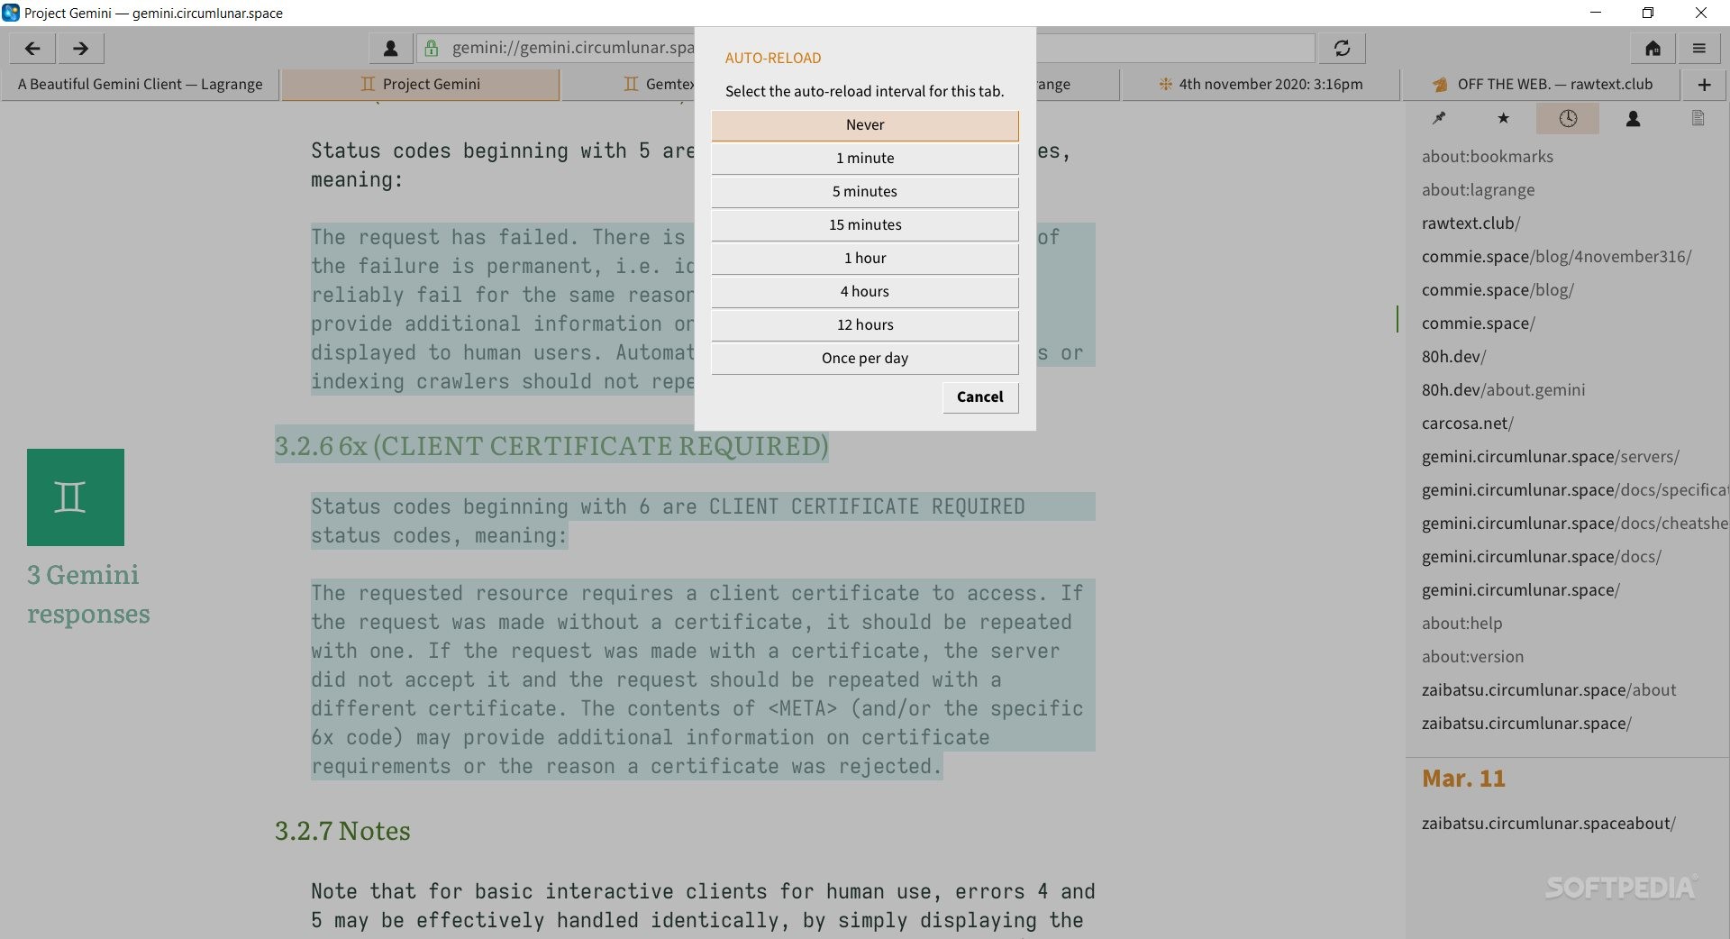Open zaibatsu.circumlunar.space/ history entry
The image size is (1730, 939).
(1526, 724)
